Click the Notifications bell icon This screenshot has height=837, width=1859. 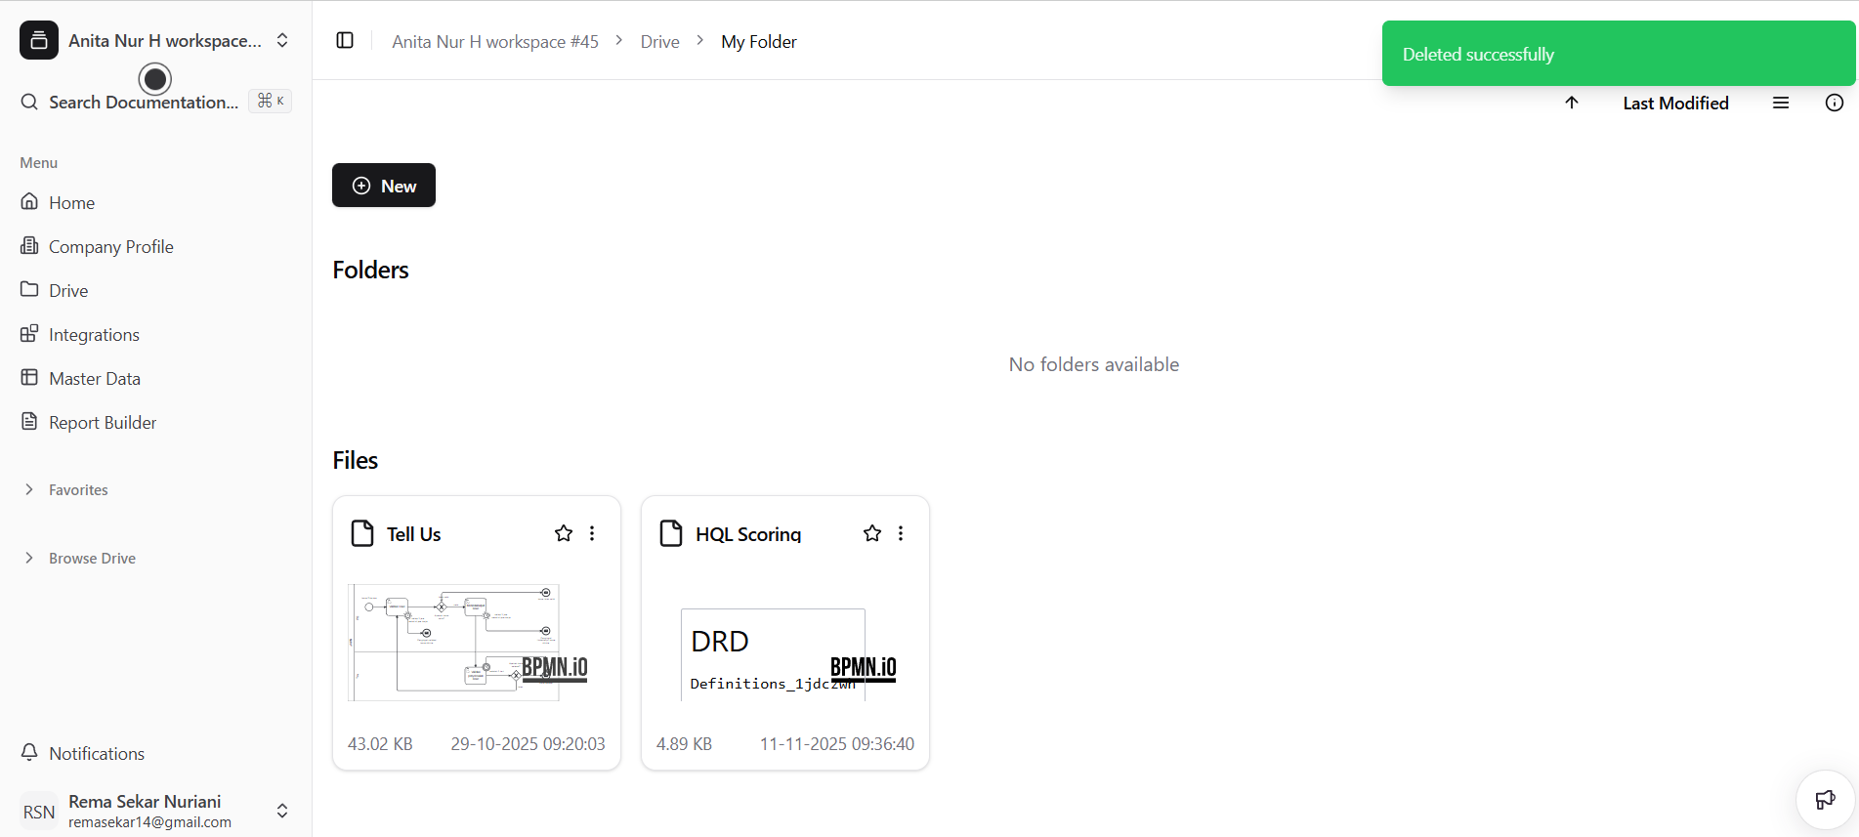pyautogui.click(x=30, y=753)
